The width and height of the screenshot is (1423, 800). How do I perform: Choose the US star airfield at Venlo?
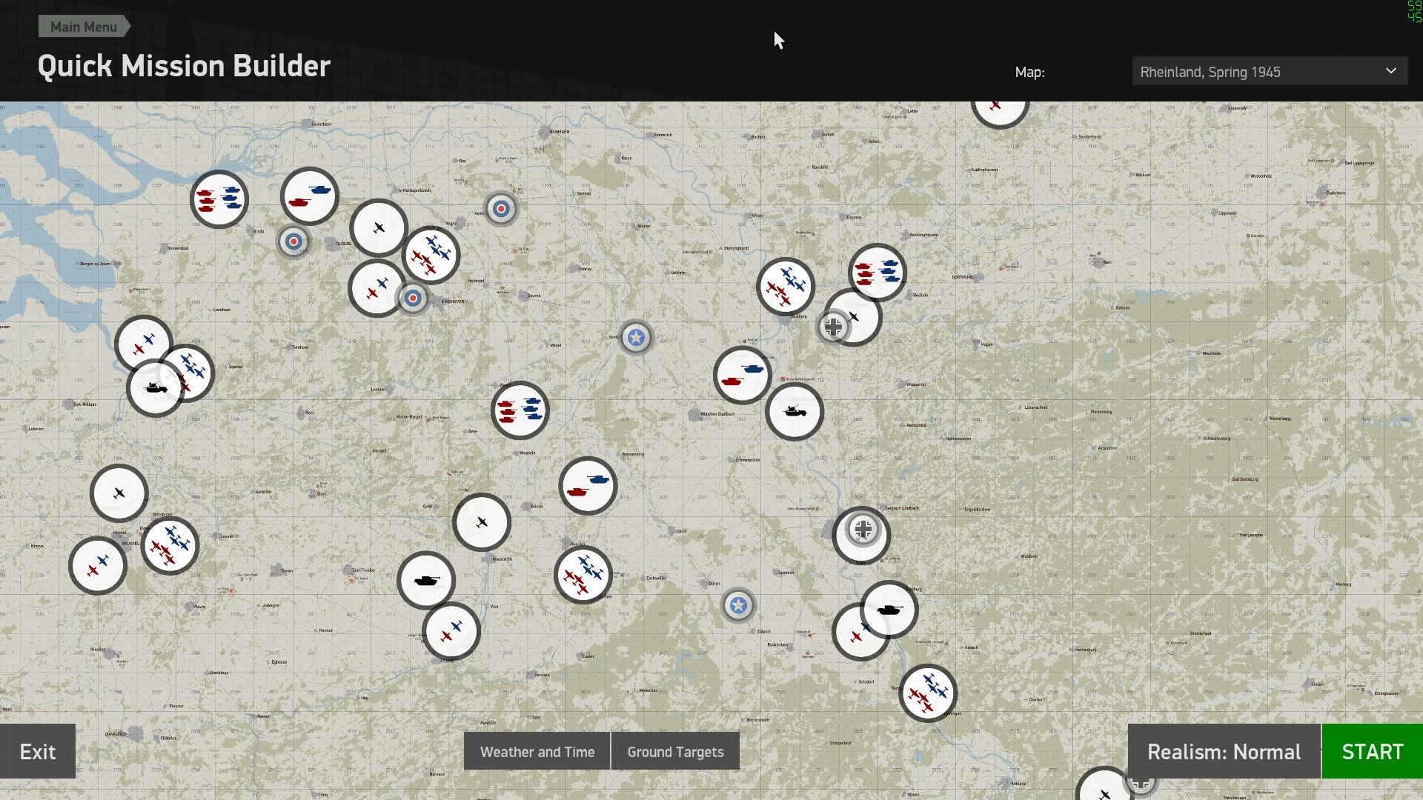click(x=635, y=338)
